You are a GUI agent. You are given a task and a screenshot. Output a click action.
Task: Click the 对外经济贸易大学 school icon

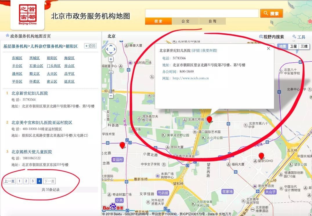148,202
